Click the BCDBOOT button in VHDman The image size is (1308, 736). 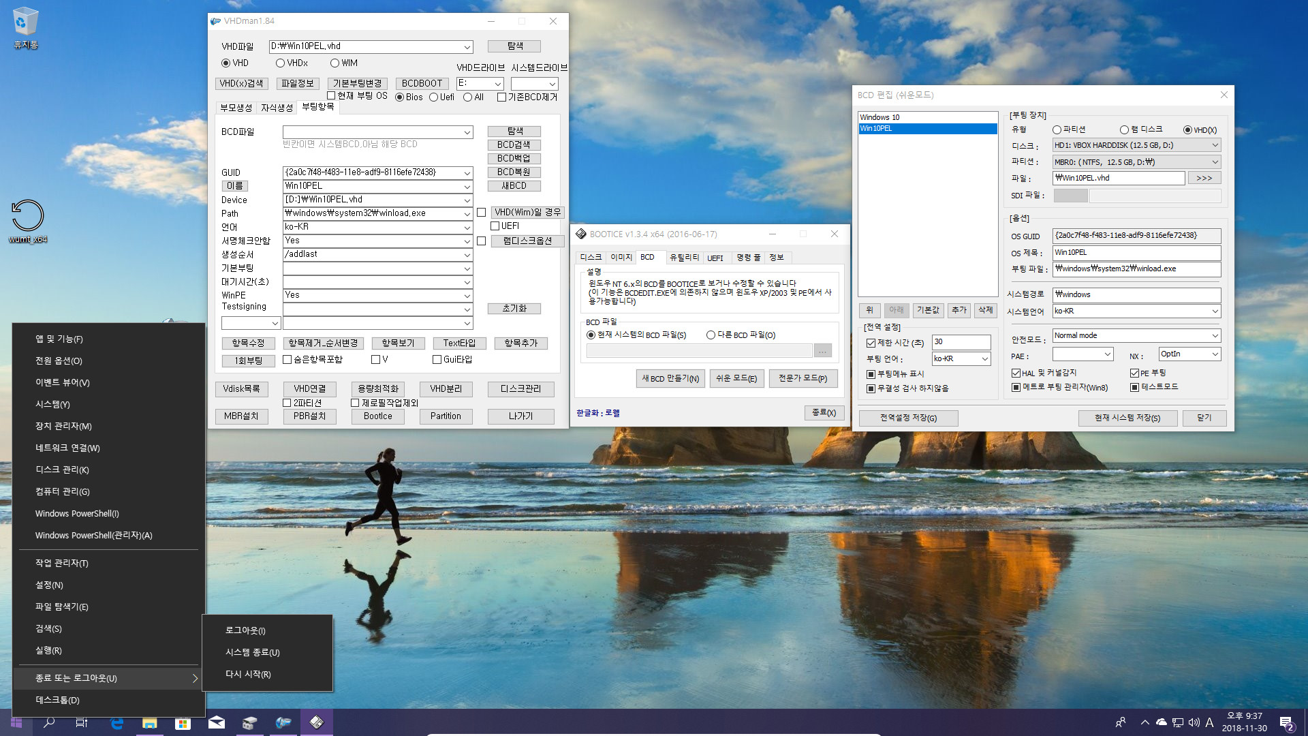click(x=422, y=83)
